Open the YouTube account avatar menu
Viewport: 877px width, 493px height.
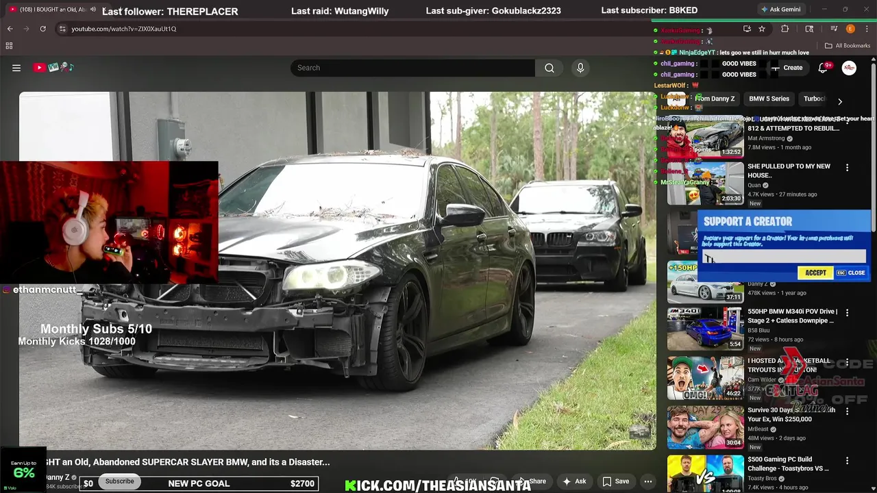849,68
